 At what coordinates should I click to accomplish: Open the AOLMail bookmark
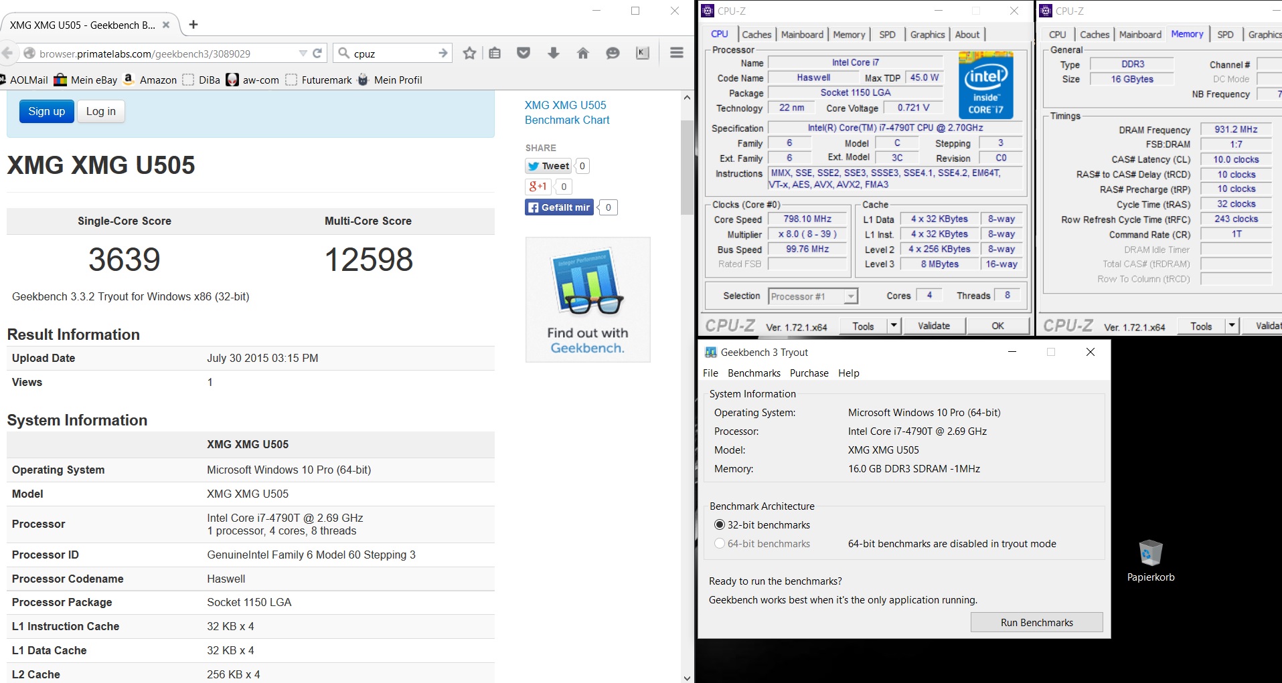tap(24, 80)
